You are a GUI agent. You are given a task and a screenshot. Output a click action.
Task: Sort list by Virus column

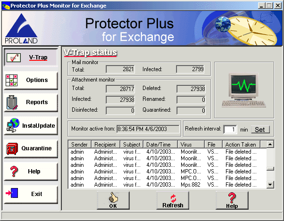click(191, 145)
